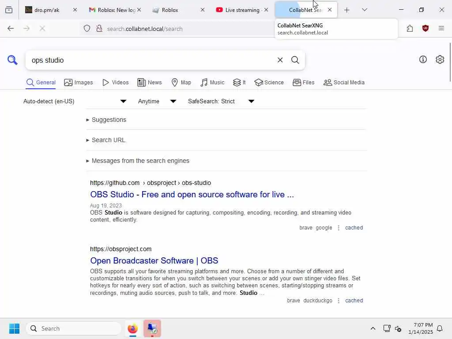The height and width of the screenshot is (339, 452).
Task: Open the notifications bell in the taskbar
Action: tap(440, 328)
